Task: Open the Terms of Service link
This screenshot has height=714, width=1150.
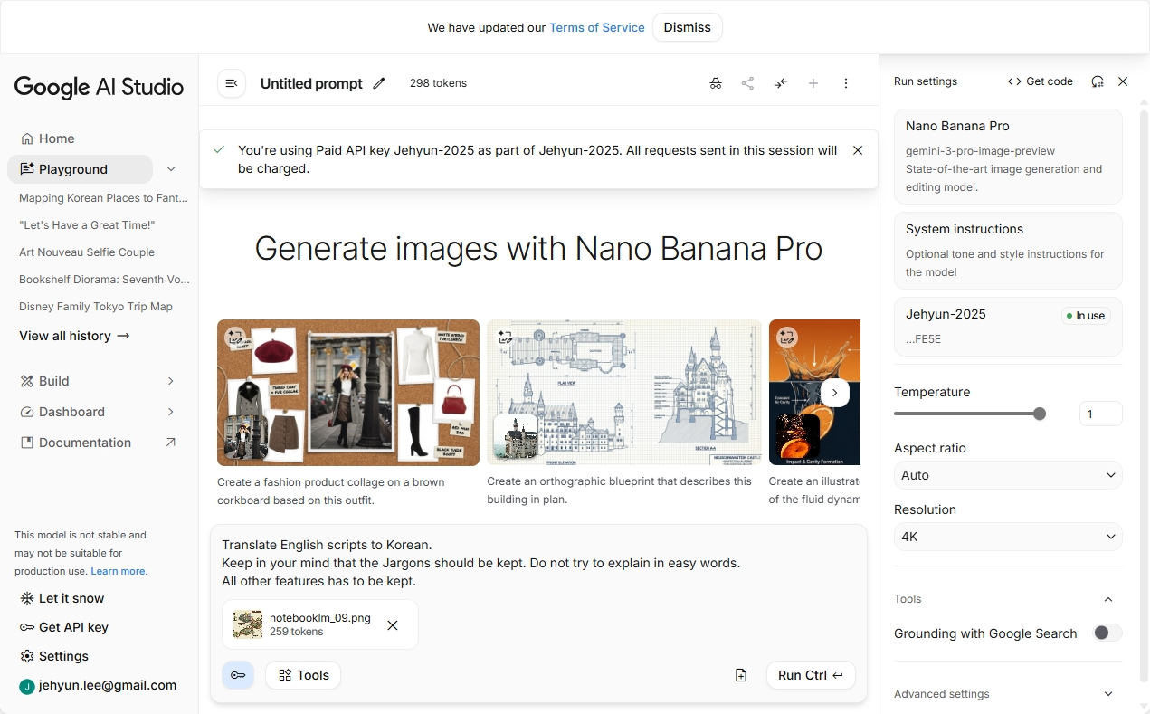Action: click(x=596, y=27)
